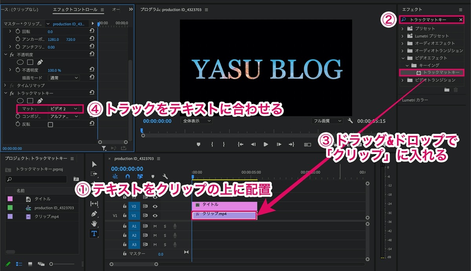Open the マット dropdown showing ビデオ2
Screen dimensions: 471x271
(x=64, y=109)
